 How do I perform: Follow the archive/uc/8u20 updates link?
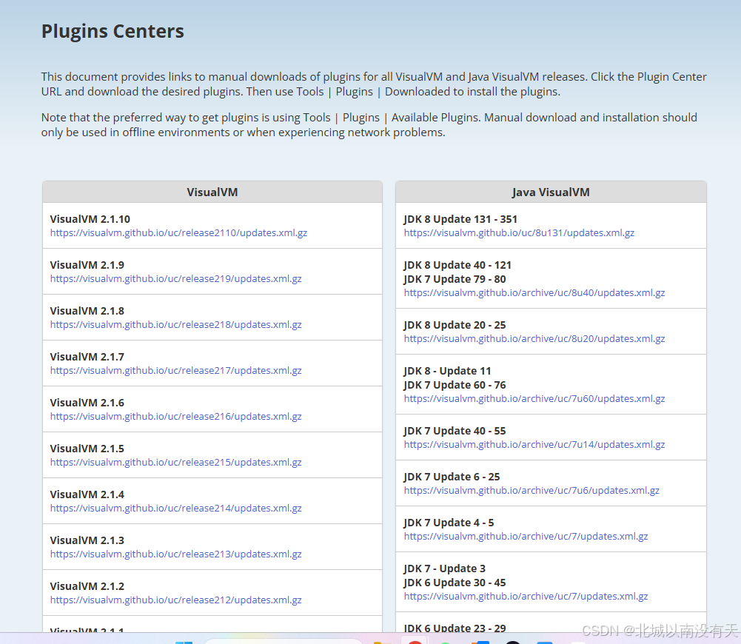pos(534,339)
